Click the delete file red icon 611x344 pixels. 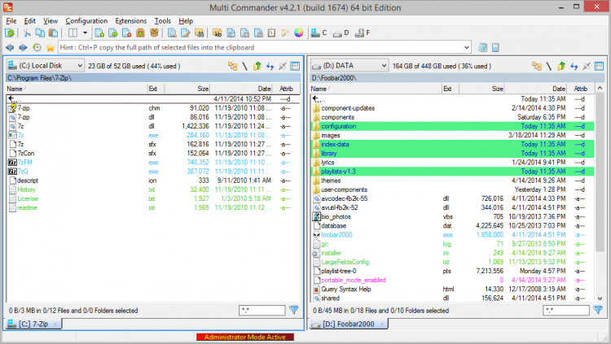pyautogui.click(x=126, y=33)
